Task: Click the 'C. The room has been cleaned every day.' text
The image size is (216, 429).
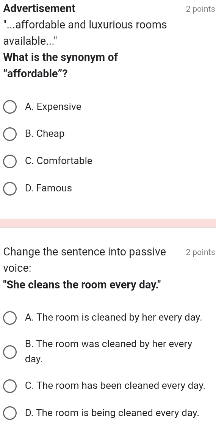Action: (115, 385)
